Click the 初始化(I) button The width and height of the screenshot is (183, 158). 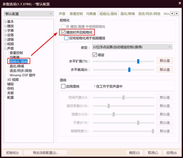pos(12,153)
